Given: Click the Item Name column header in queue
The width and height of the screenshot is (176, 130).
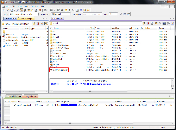Looking at the screenshot, I should coord(22,102).
